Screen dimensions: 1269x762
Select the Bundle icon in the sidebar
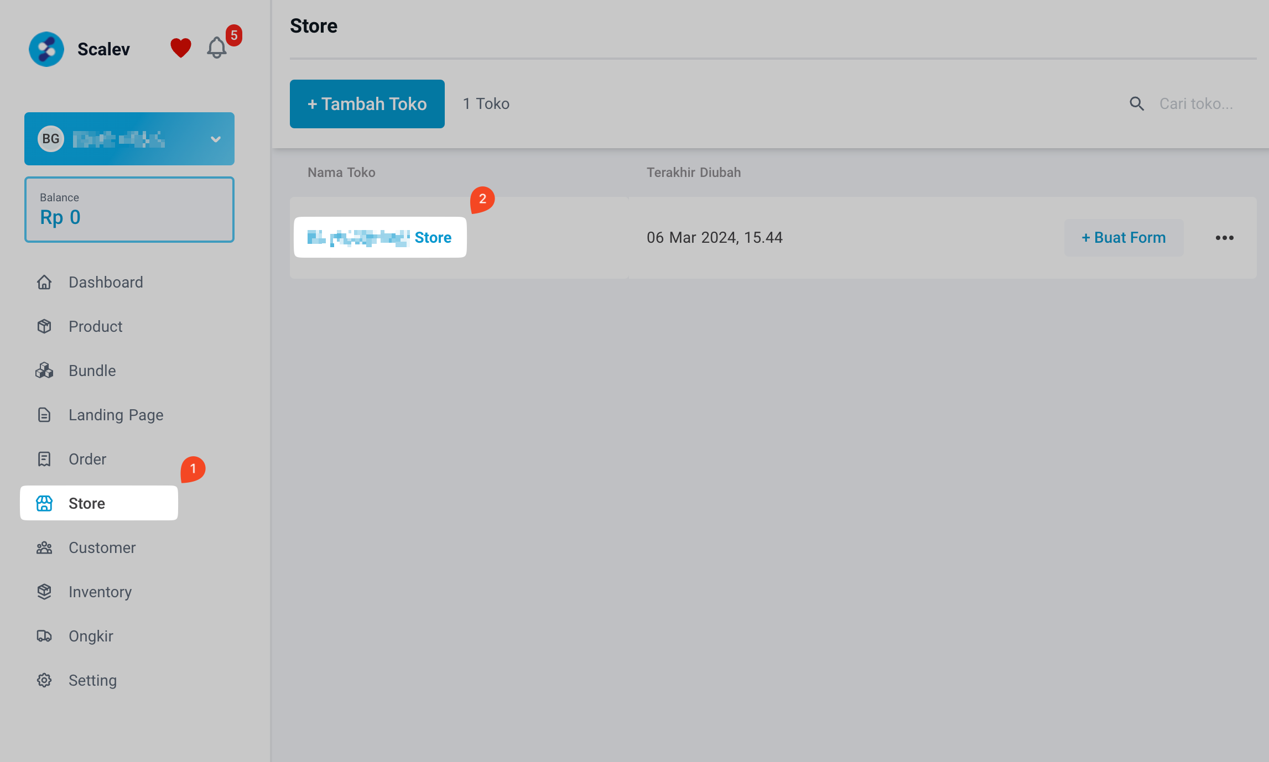pyautogui.click(x=44, y=370)
